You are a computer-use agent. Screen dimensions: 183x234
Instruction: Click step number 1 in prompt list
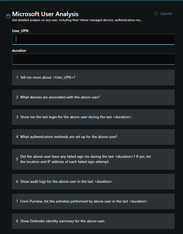click(17, 78)
